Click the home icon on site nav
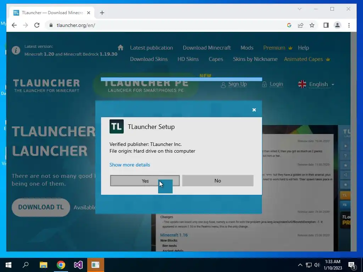The width and height of the screenshot is (363, 272). [121, 48]
